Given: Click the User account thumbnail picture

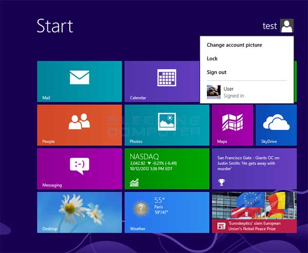Looking at the screenshot, I should [214, 92].
